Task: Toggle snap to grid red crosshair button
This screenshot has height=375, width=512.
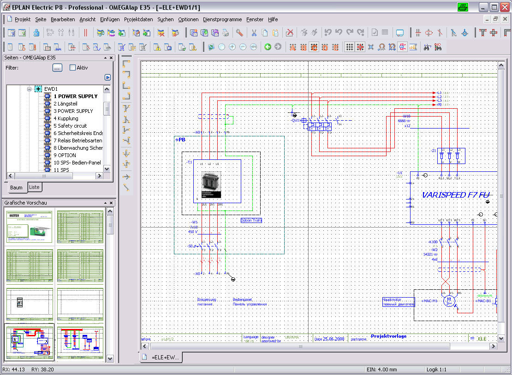Action: click(x=360, y=47)
